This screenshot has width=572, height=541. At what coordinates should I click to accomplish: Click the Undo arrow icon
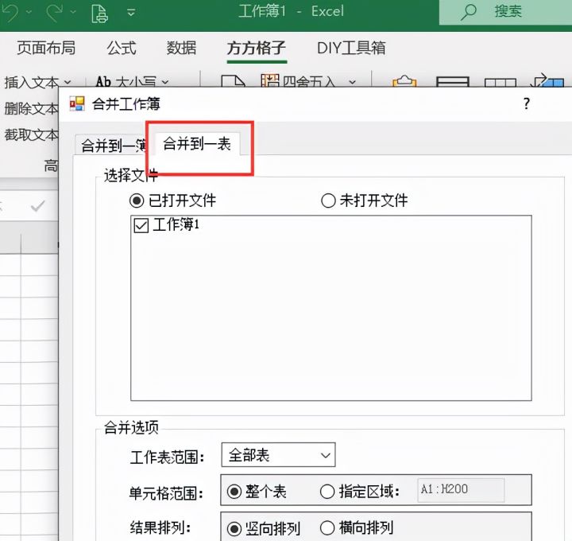(10, 12)
